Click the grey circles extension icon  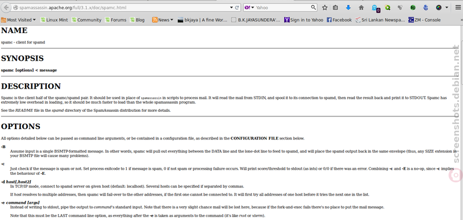[400, 8]
